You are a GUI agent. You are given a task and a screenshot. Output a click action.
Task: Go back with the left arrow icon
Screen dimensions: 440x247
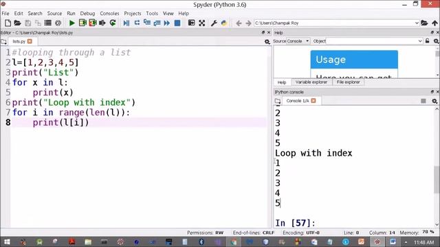click(239, 23)
